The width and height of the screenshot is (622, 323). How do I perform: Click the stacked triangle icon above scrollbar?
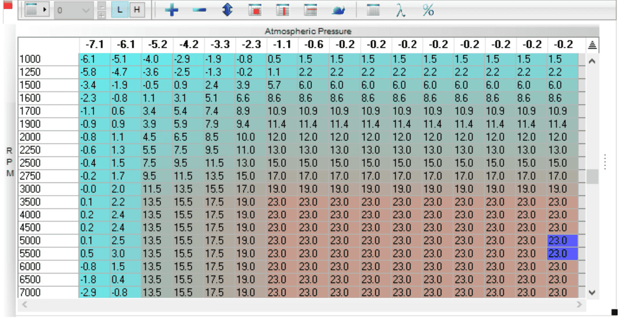[592, 45]
